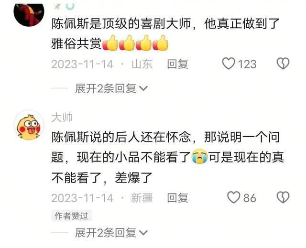Reply to the 山东 comment
The width and height of the screenshot is (306, 248).
pos(177,64)
